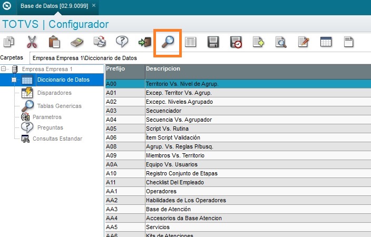The height and width of the screenshot is (237, 371).
Task: Open Disparadores in the tree
Action: click(54, 93)
